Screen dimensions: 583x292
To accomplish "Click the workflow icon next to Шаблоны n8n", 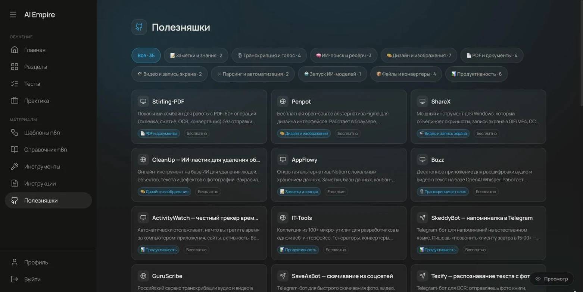I will click(15, 133).
